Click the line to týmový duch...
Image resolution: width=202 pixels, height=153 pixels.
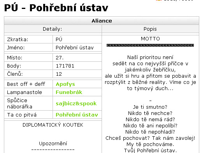[150, 89]
